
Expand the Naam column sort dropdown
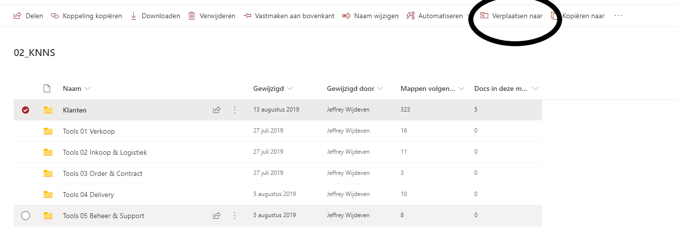[x=87, y=89]
